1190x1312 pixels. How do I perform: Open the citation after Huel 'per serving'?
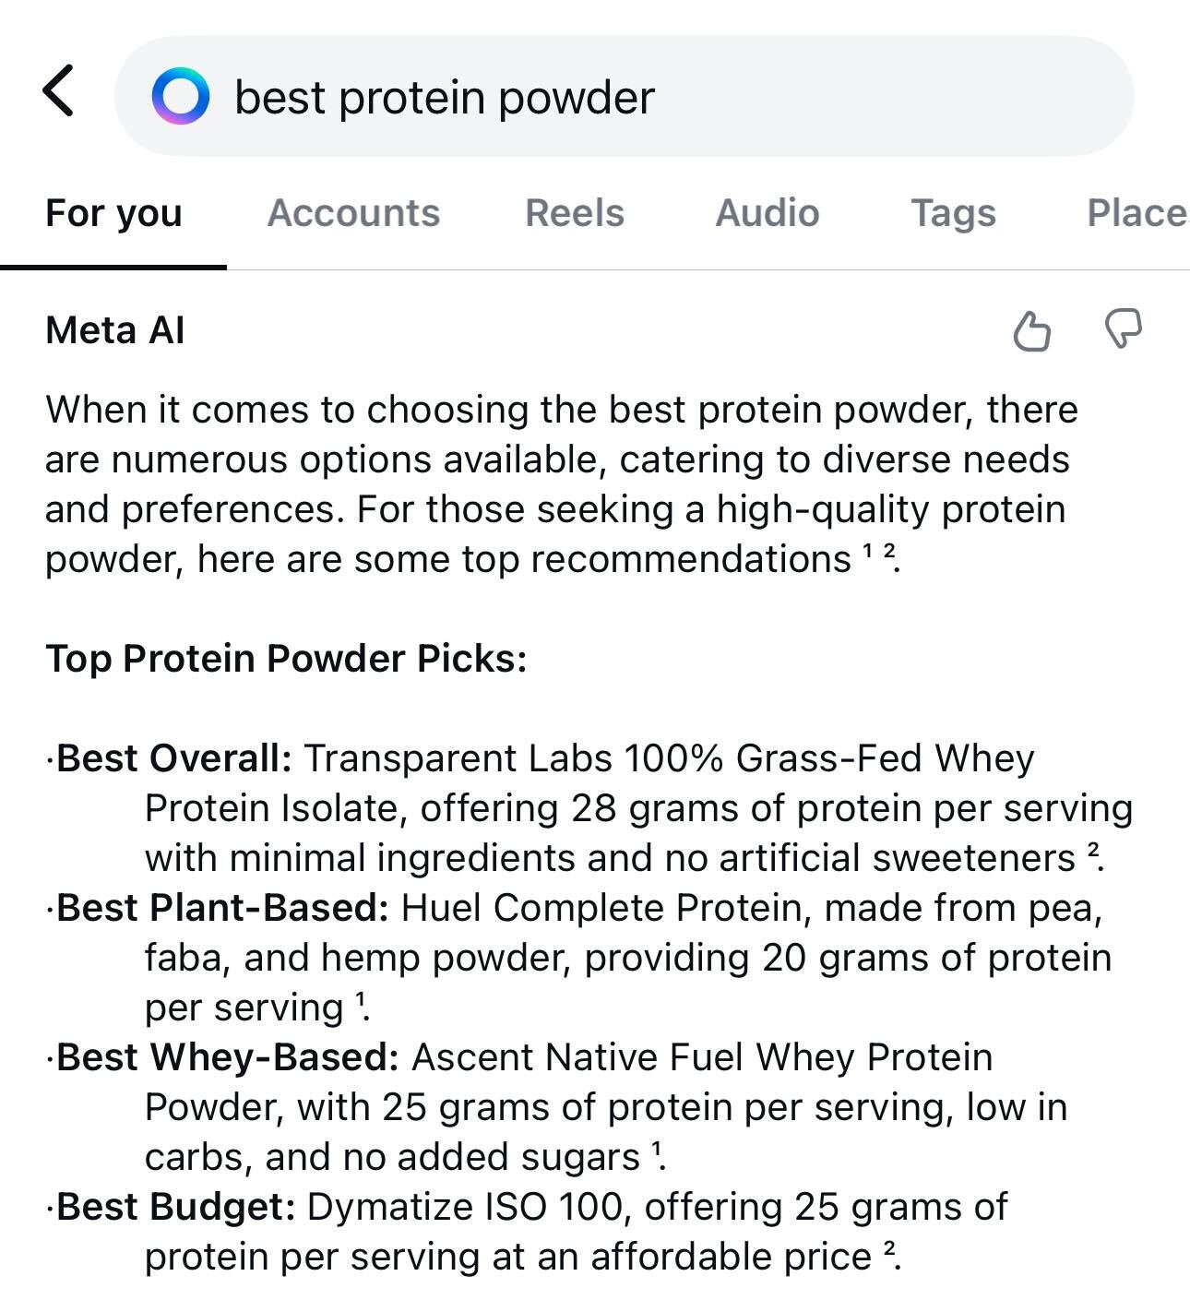click(360, 1000)
